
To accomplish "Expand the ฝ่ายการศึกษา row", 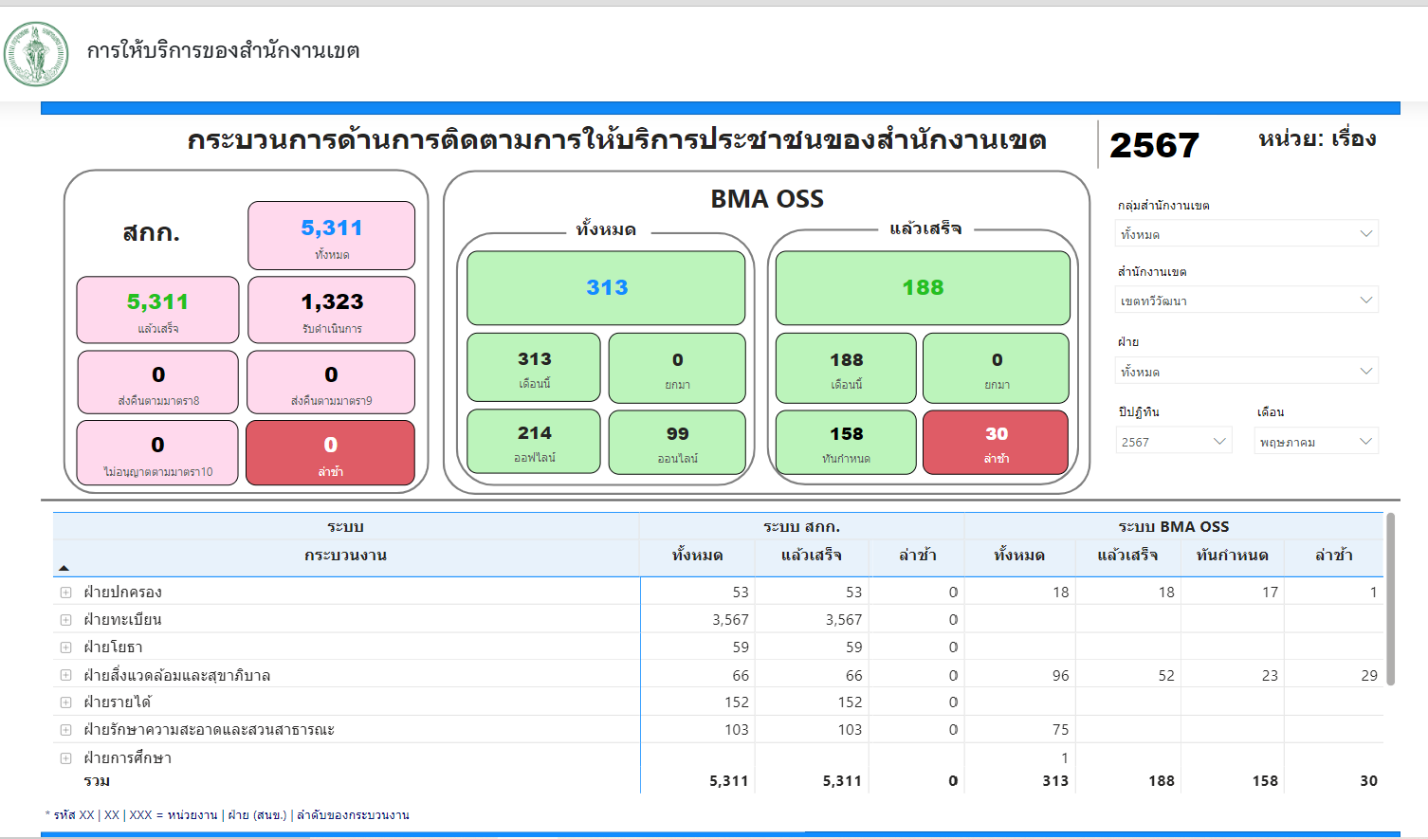I will tap(66, 758).
